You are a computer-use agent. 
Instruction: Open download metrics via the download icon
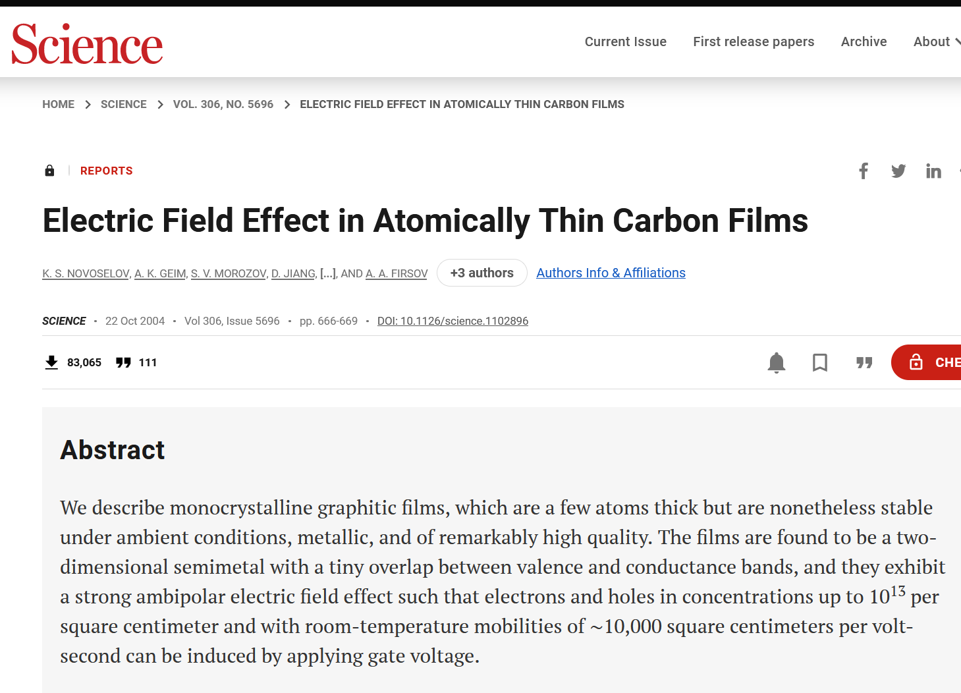click(x=51, y=362)
